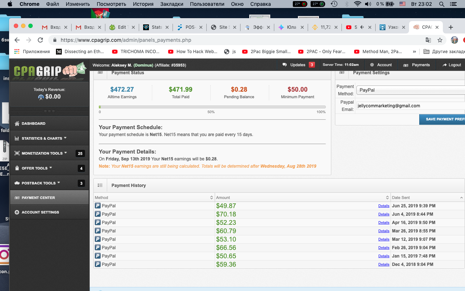
Task: Click the Payment History panel list icon
Action: (100, 185)
